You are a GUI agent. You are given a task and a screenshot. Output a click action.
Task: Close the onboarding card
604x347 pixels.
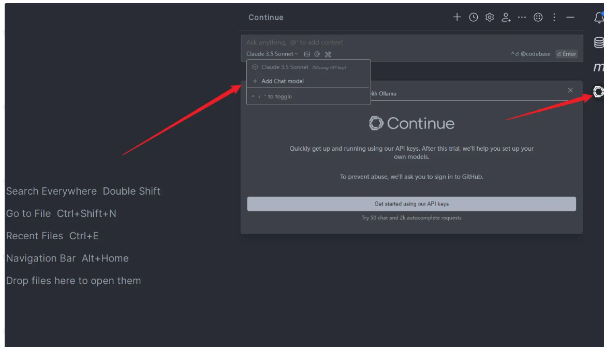pos(570,90)
